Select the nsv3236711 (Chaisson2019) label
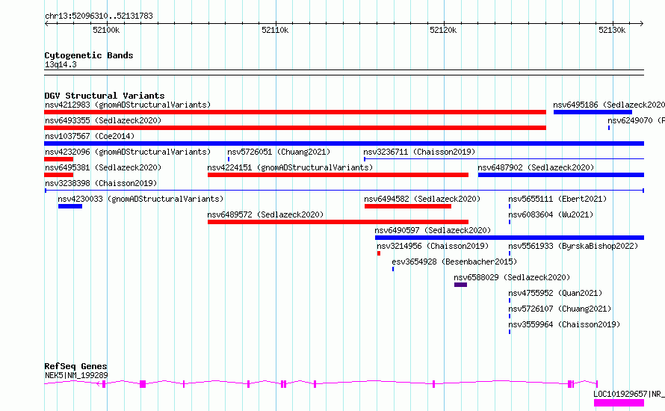 (419, 152)
